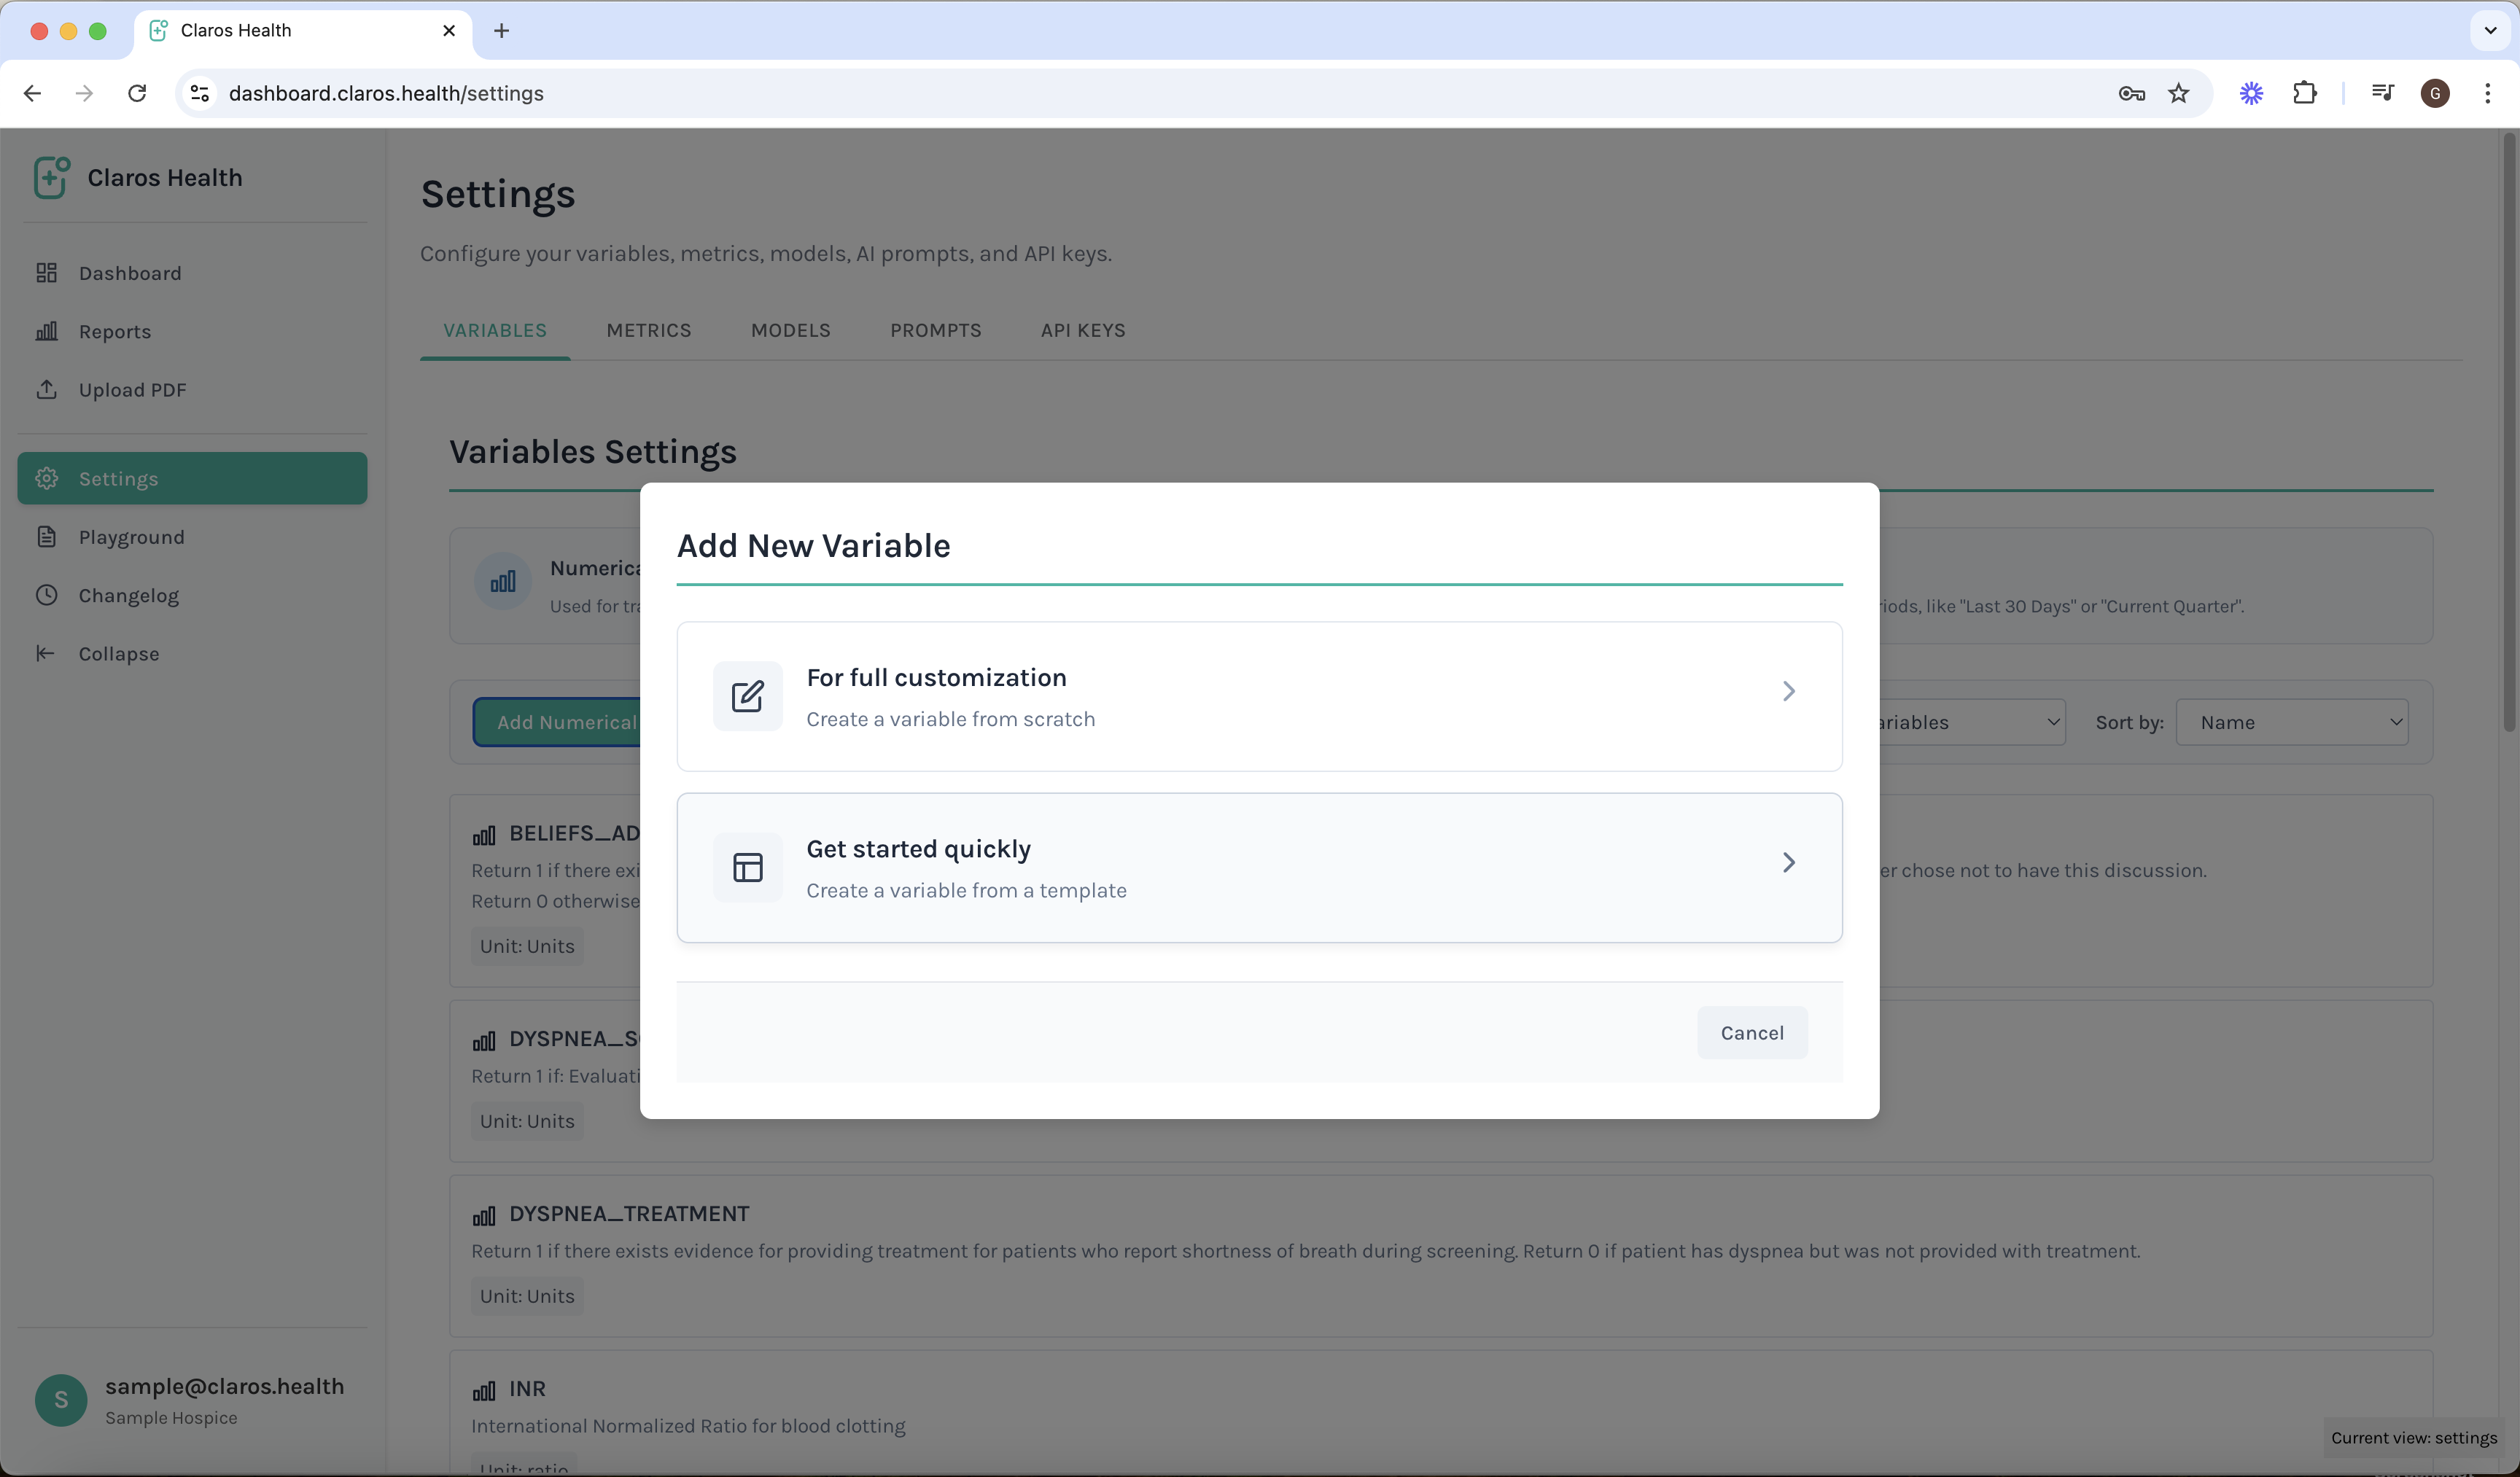This screenshot has height=1477, width=2520.
Task: Click the Claros Health logo
Action: pos(51,177)
